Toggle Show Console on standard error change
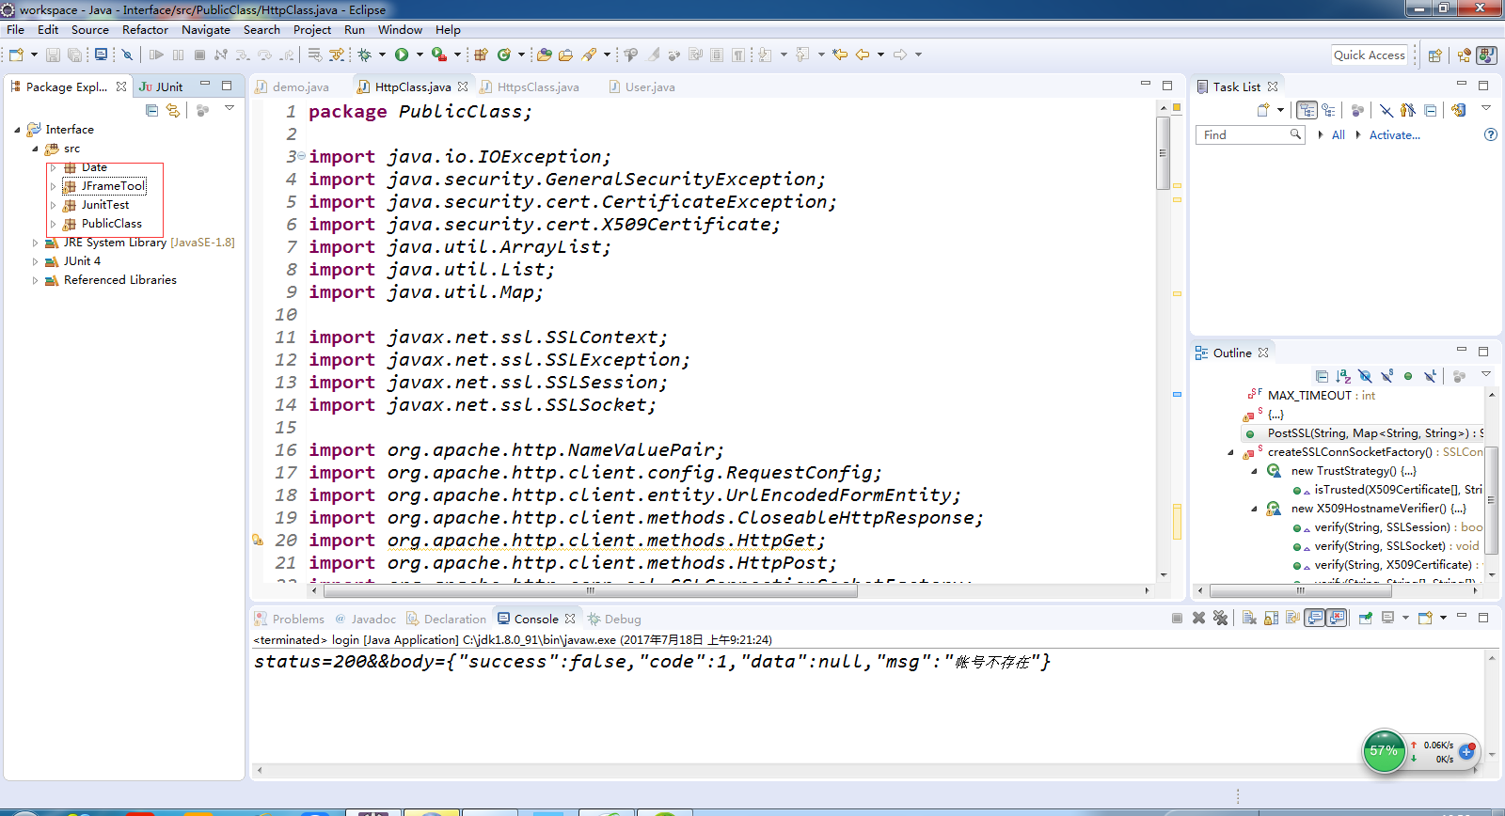This screenshot has height=816, width=1505. pyautogui.click(x=1336, y=618)
